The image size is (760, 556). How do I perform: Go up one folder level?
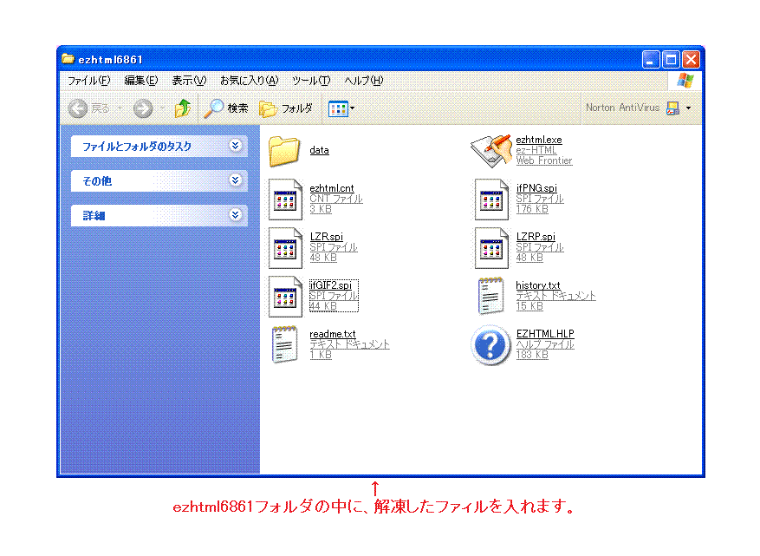point(182,108)
